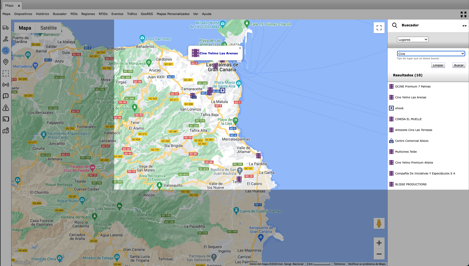Toggle fullscreen map view button

(379, 28)
